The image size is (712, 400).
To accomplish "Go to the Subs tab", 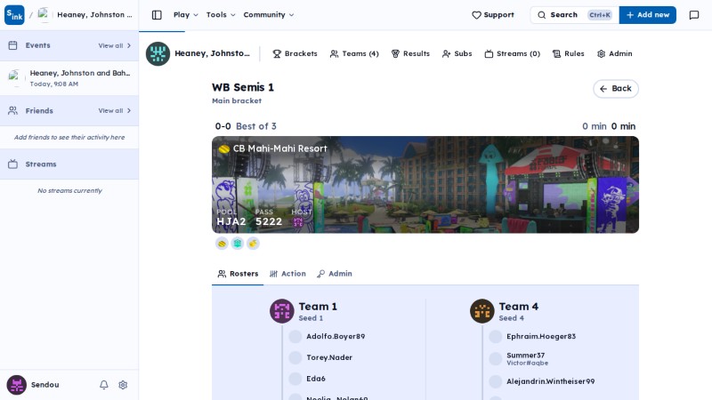I will (x=457, y=53).
